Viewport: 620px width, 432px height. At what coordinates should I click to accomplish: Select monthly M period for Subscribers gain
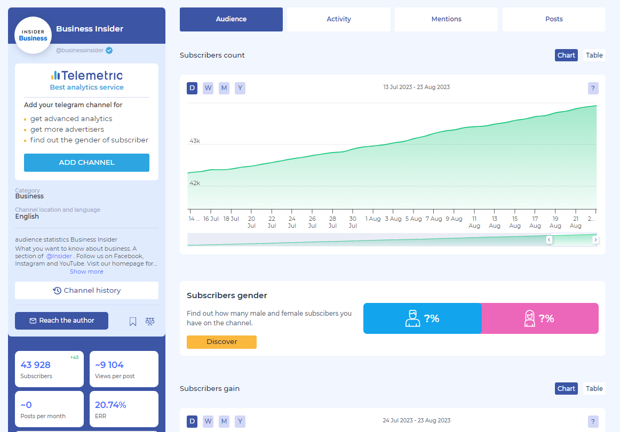[x=224, y=421]
